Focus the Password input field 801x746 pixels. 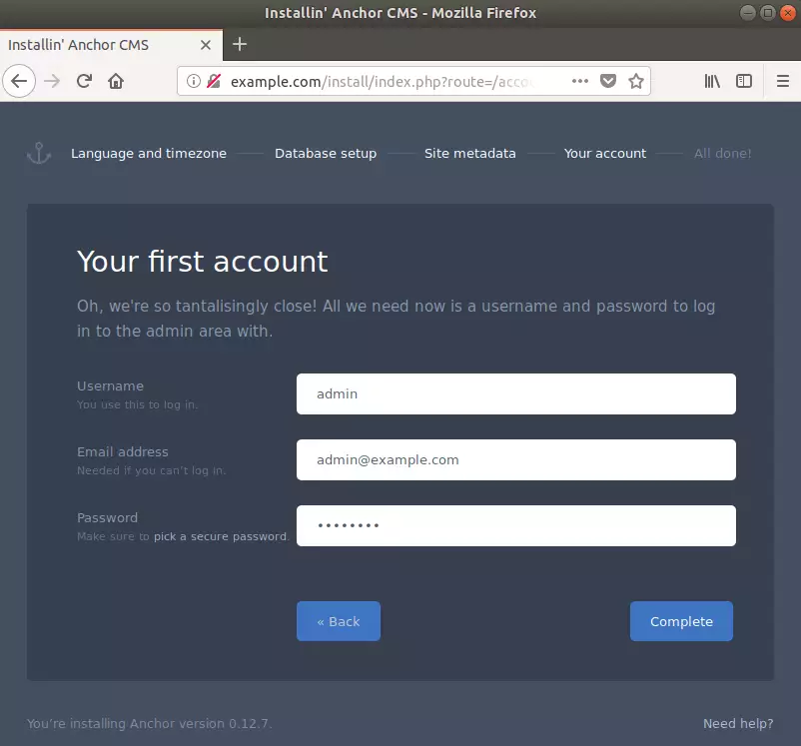click(516, 525)
